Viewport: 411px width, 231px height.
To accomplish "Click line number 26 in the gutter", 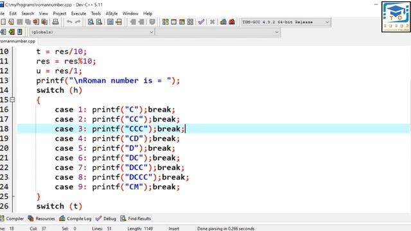I will click(4, 206).
